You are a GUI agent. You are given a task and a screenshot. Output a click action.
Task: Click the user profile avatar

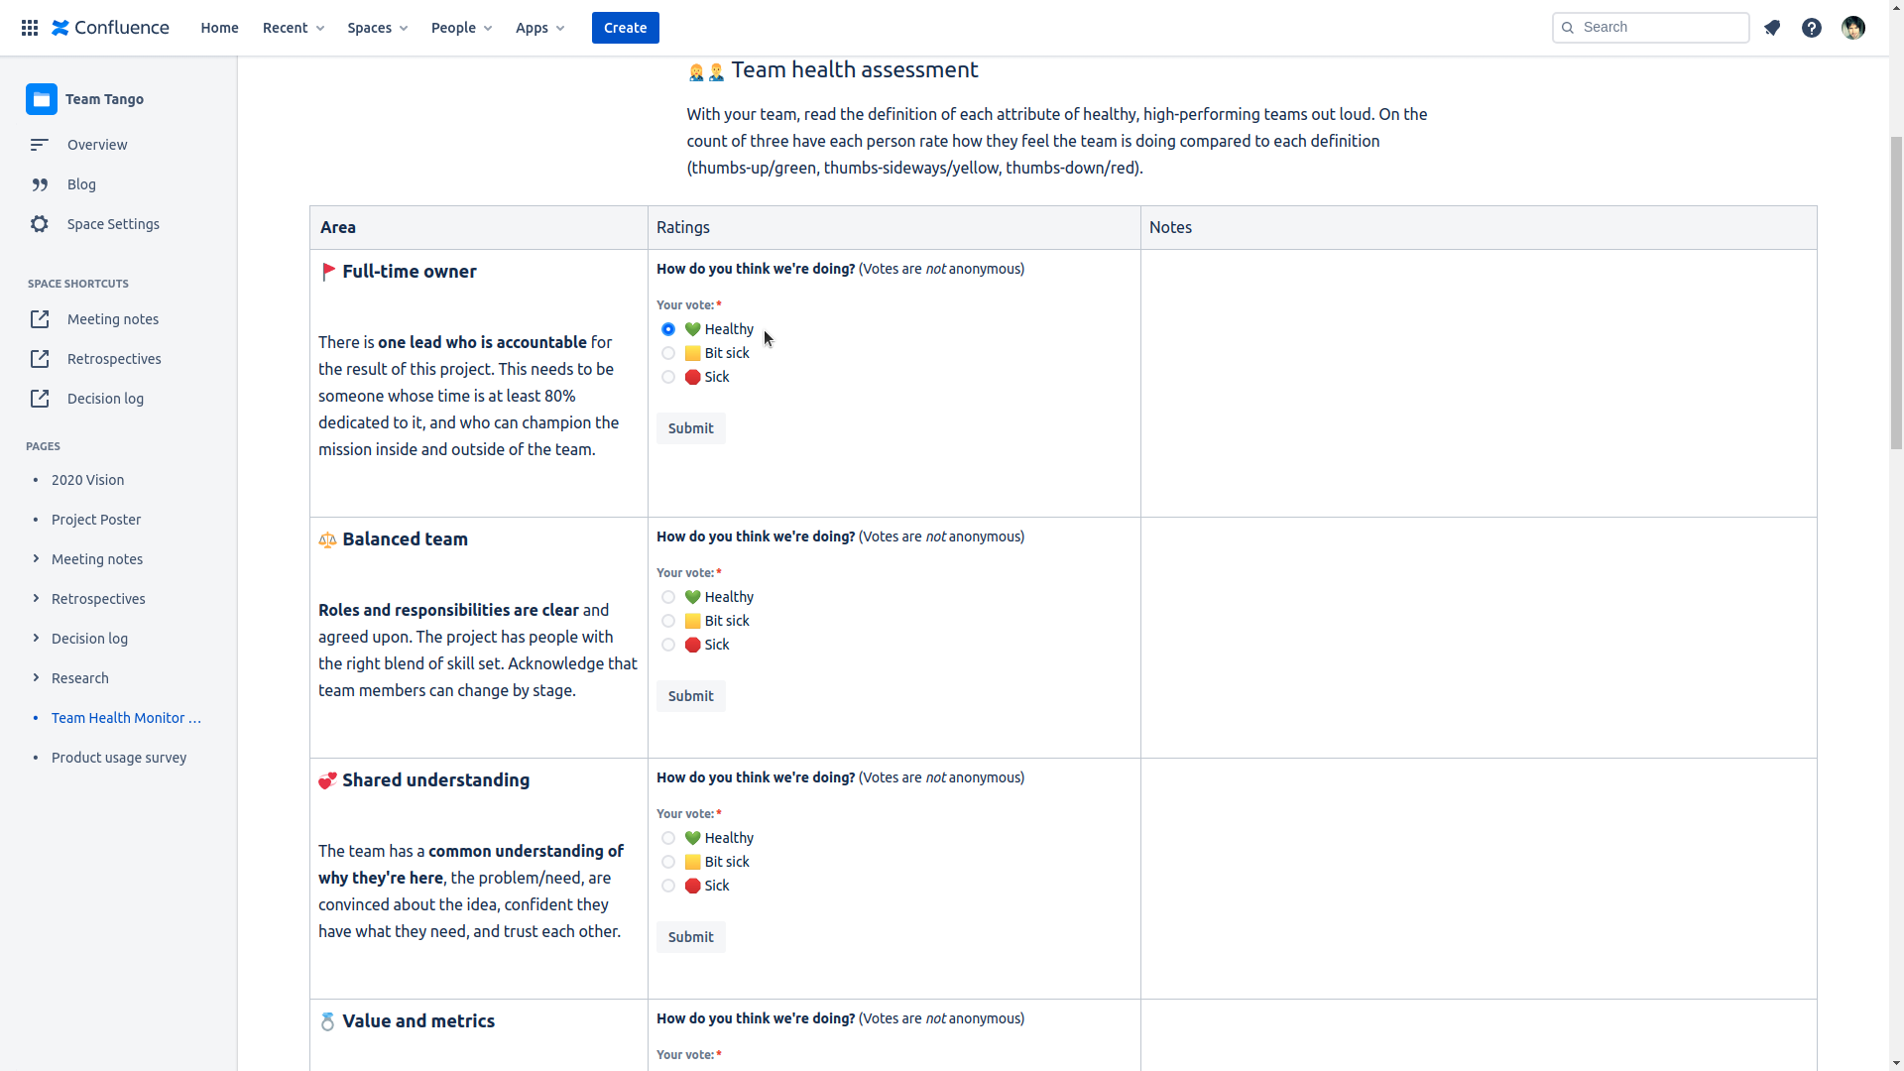pos(1852,28)
